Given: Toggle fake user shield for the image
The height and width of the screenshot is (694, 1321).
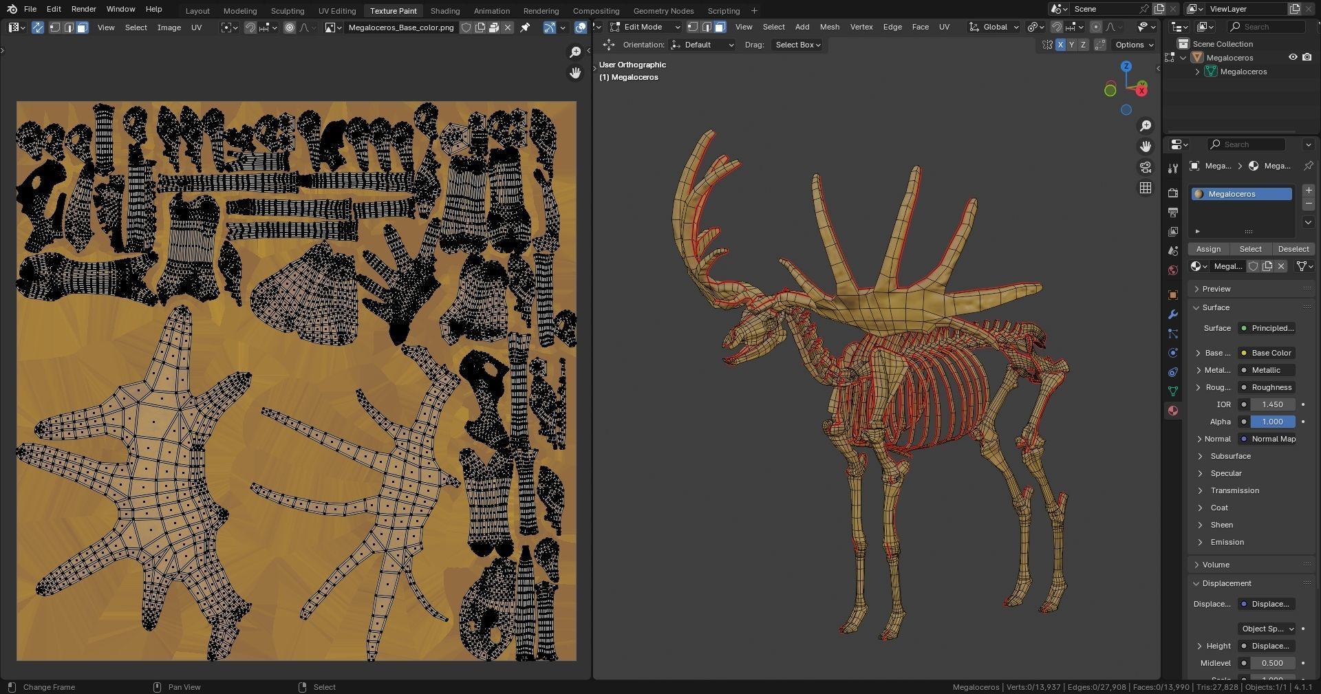Looking at the screenshot, I should click(466, 28).
